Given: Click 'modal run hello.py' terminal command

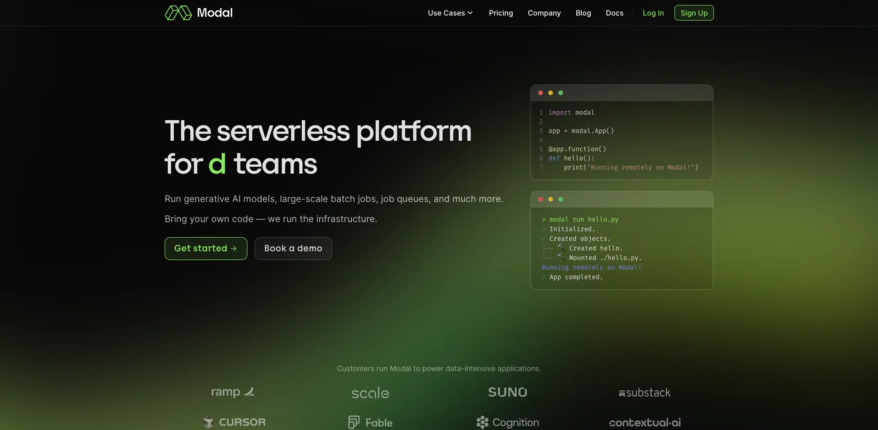Looking at the screenshot, I should pos(584,219).
